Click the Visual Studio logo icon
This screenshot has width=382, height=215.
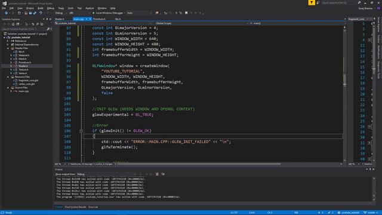4,3
